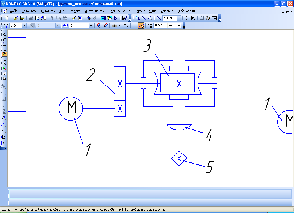Click the Save document icon
294x213 pixels.
pyautogui.click(x=22, y=18)
